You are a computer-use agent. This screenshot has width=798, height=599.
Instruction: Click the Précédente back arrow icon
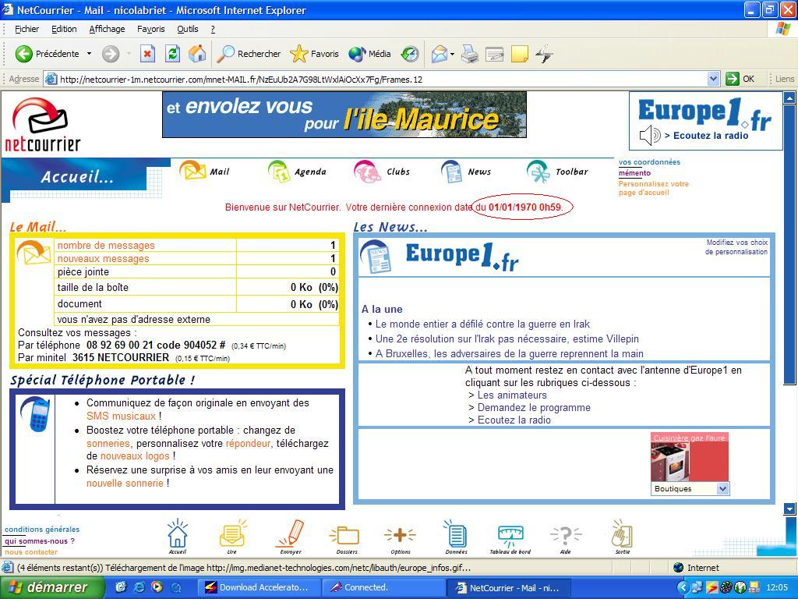coord(23,54)
